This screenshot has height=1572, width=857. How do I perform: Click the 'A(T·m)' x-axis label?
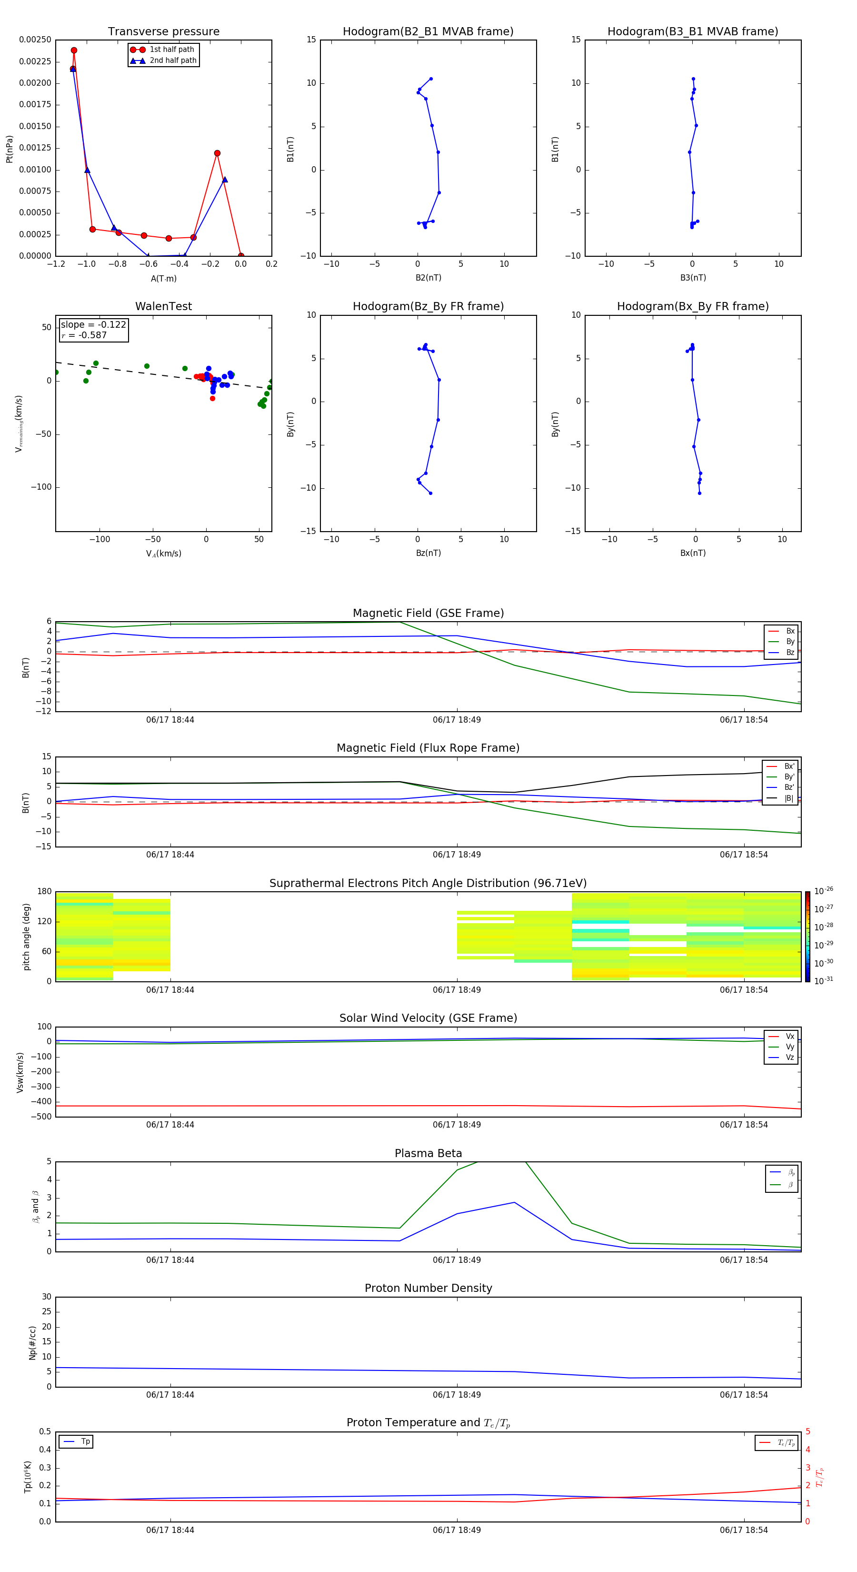163,279
